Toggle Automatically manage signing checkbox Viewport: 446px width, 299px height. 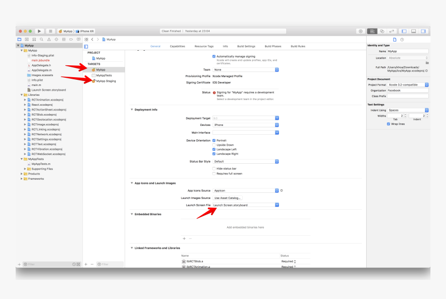(214, 56)
